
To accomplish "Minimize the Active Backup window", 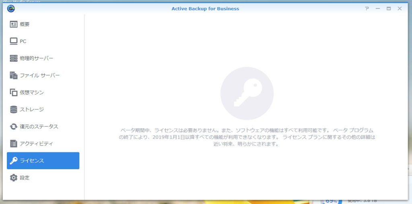I will (x=378, y=9).
